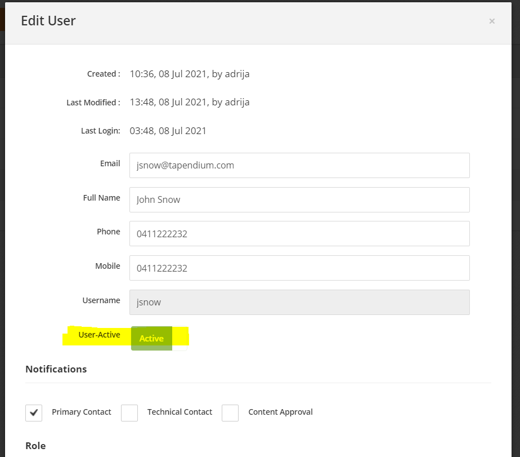520x457 pixels.
Task: Click the Last Modified date text
Action: point(190,102)
